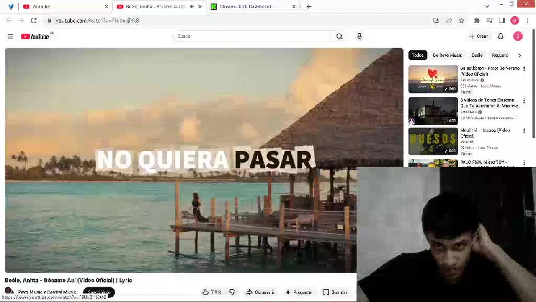Image resolution: width=536 pixels, height=302 pixels.
Task: Select the De Revo Music chip
Action: click(447, 55)
